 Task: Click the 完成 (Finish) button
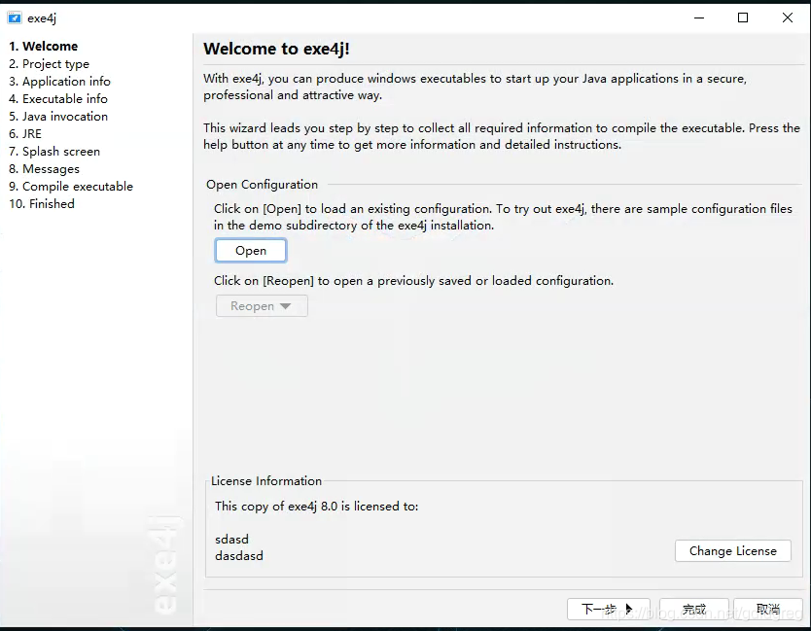pyautogui.click(x=694, y=610)
